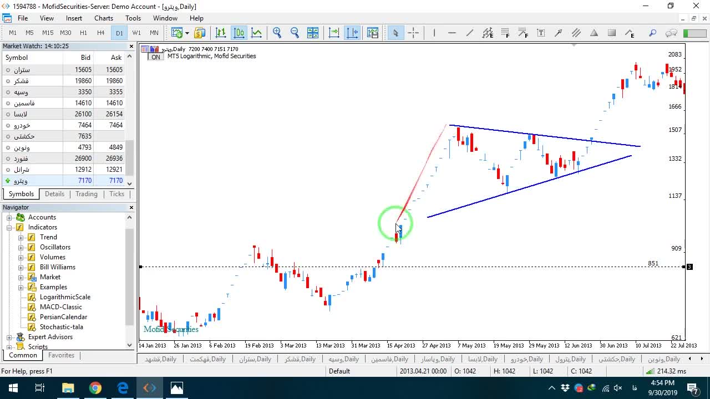
Task: Select the text label tool
Action: [541, 33]
